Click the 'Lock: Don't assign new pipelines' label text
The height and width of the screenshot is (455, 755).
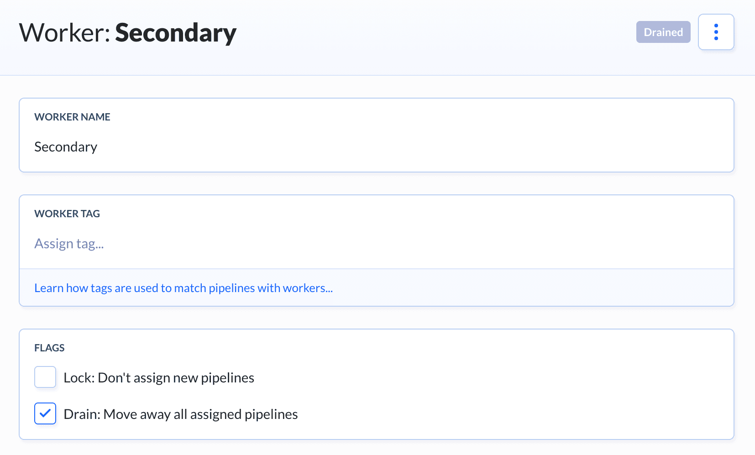click(159, 378)
